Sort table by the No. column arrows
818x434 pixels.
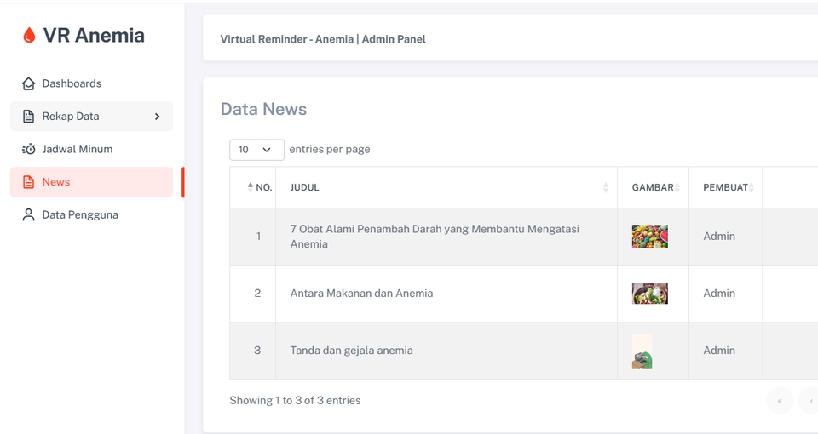tap(251, 187)
